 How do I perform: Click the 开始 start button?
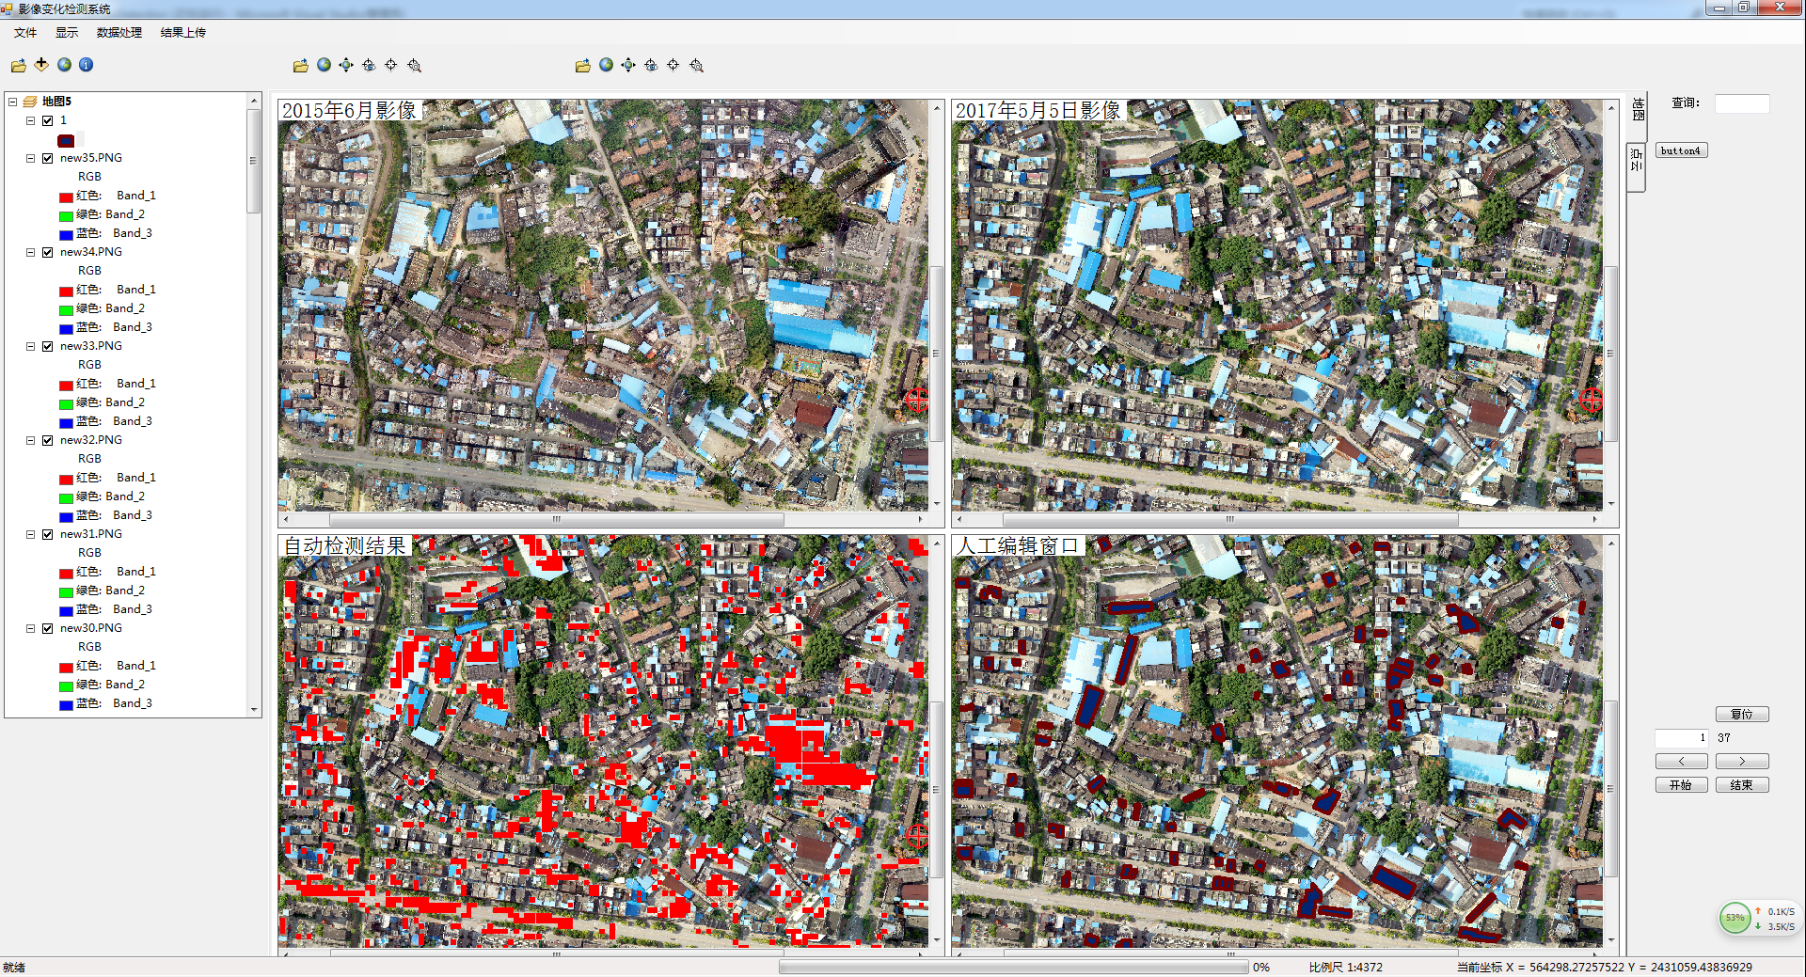pyautogui.click(x=1681, y=785)
